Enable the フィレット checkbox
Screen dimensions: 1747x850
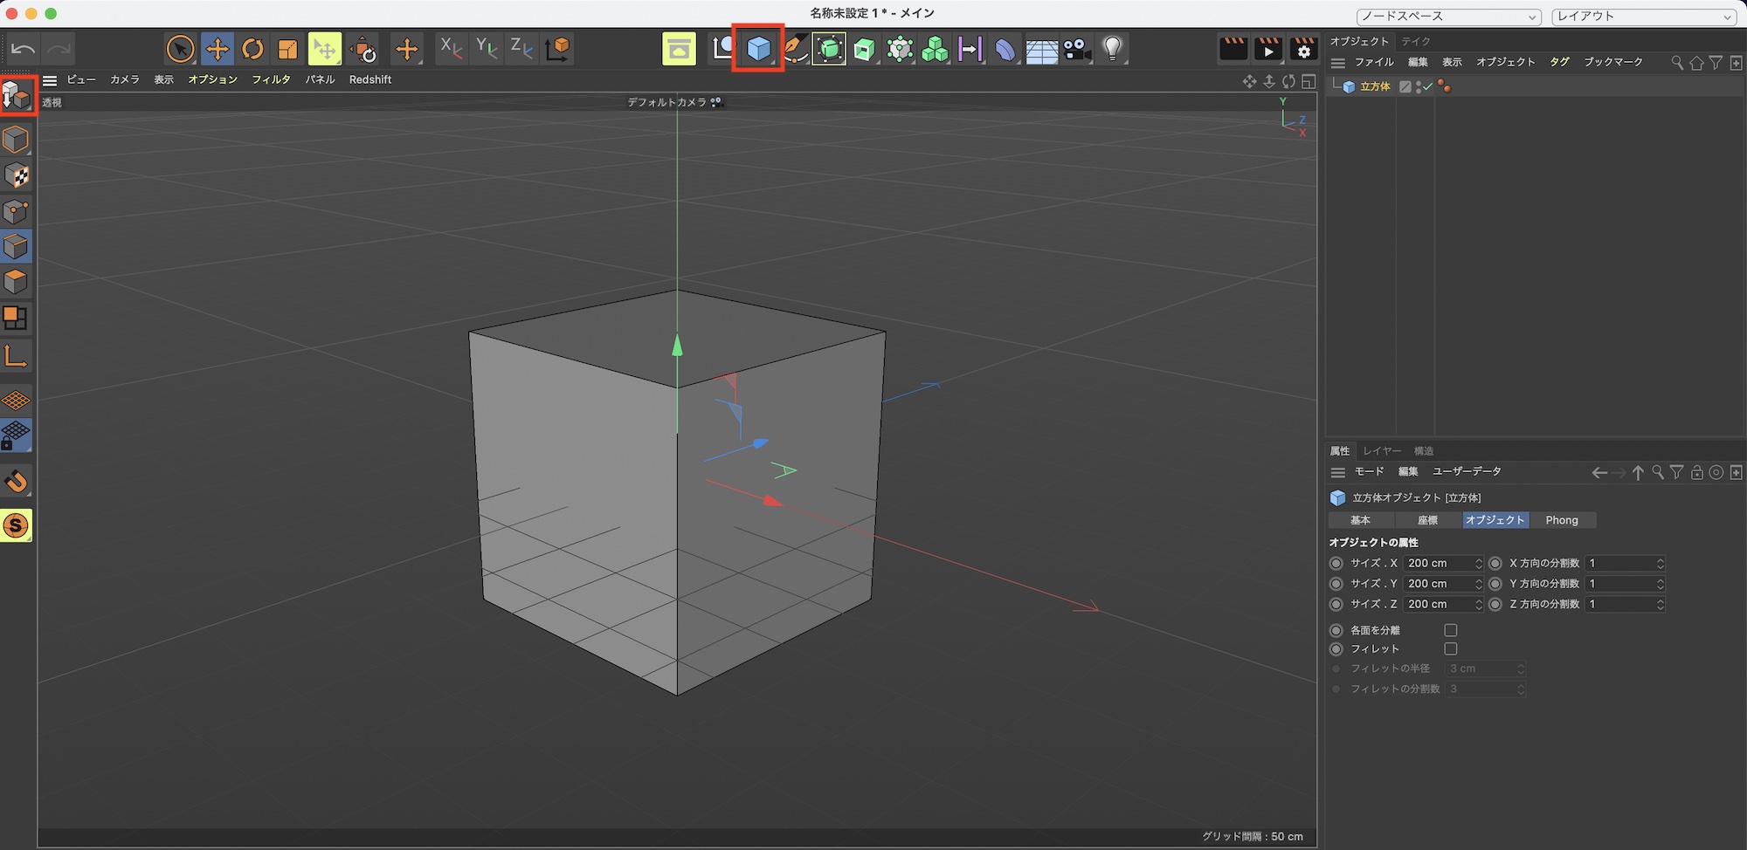click(1451, 648)
